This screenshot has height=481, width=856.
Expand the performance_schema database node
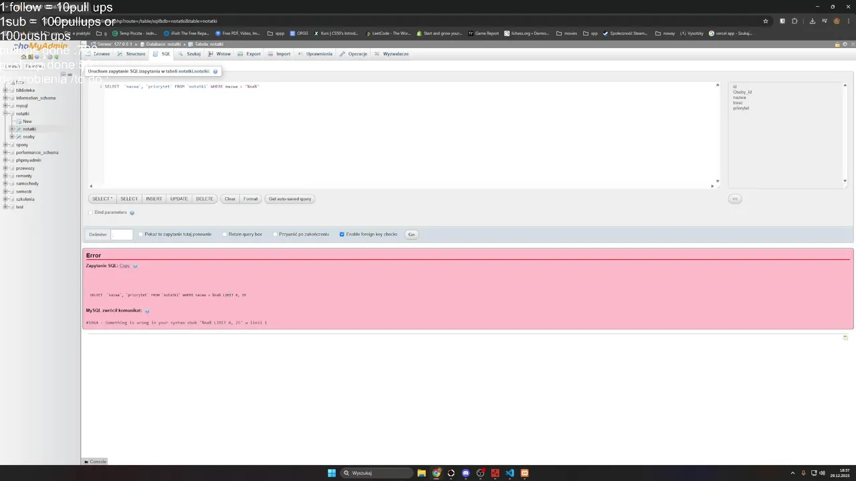[x=5, y=152]
